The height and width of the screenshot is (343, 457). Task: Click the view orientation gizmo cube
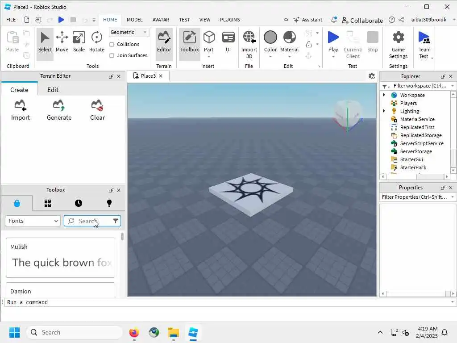click(347, 115)
